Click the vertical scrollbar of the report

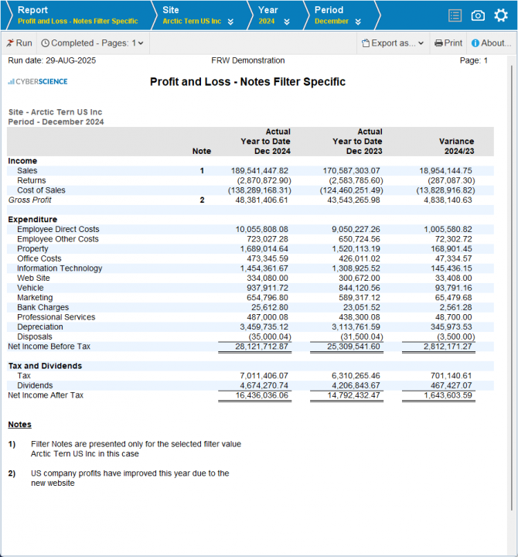point(512,278)
